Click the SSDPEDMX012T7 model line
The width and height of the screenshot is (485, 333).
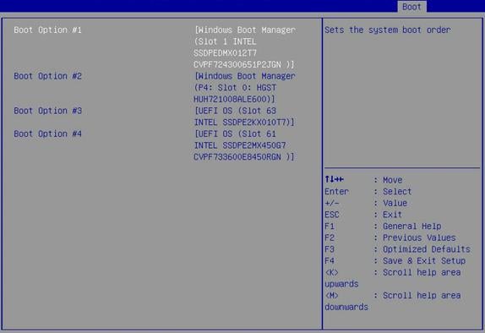[x=225, y=53]
